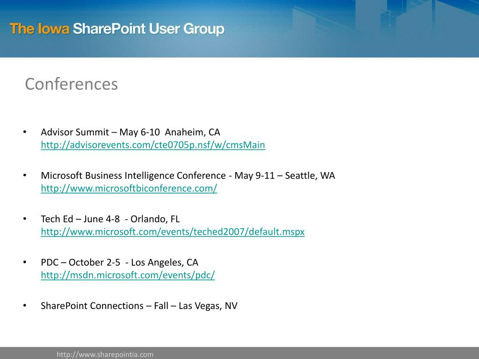Click the SharePoint Connections Las Vegas line
This screenshot has width=479, height=359.
coord(139,306)
